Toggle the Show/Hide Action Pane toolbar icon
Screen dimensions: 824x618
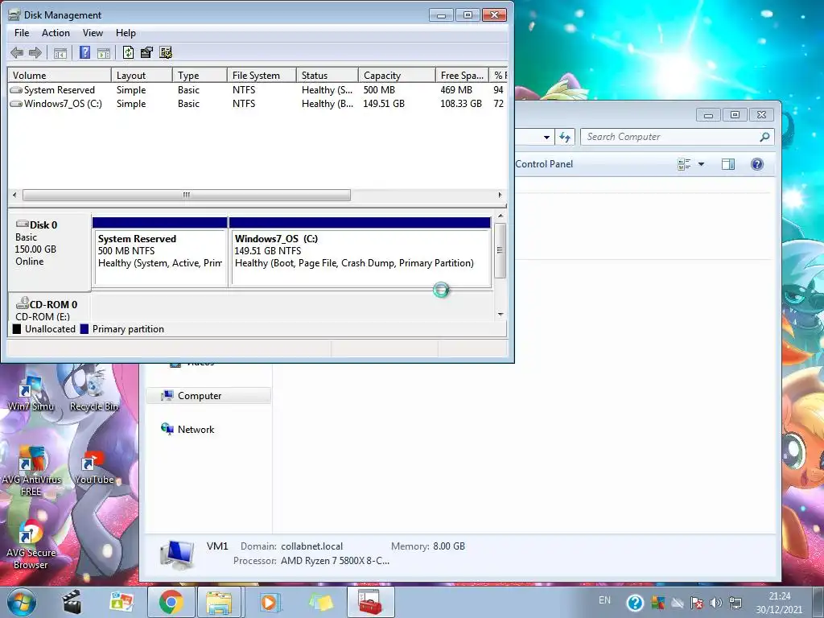[x=104, y=52]
